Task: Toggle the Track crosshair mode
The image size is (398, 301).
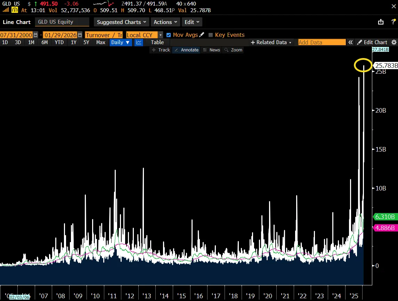Action: 161,50
